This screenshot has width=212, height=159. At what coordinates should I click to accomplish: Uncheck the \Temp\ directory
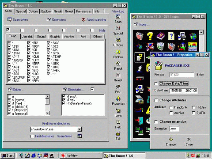coord(64,96)
